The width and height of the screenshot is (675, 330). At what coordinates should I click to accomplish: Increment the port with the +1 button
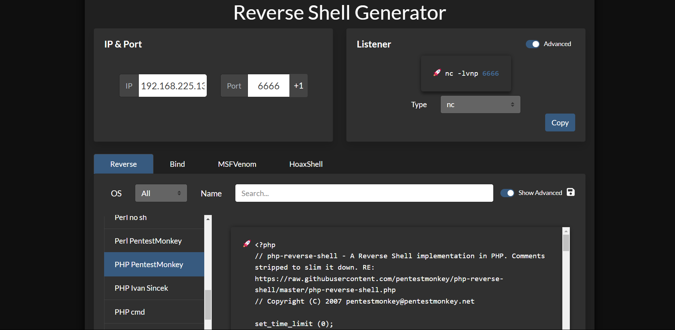tap(298, 86)
